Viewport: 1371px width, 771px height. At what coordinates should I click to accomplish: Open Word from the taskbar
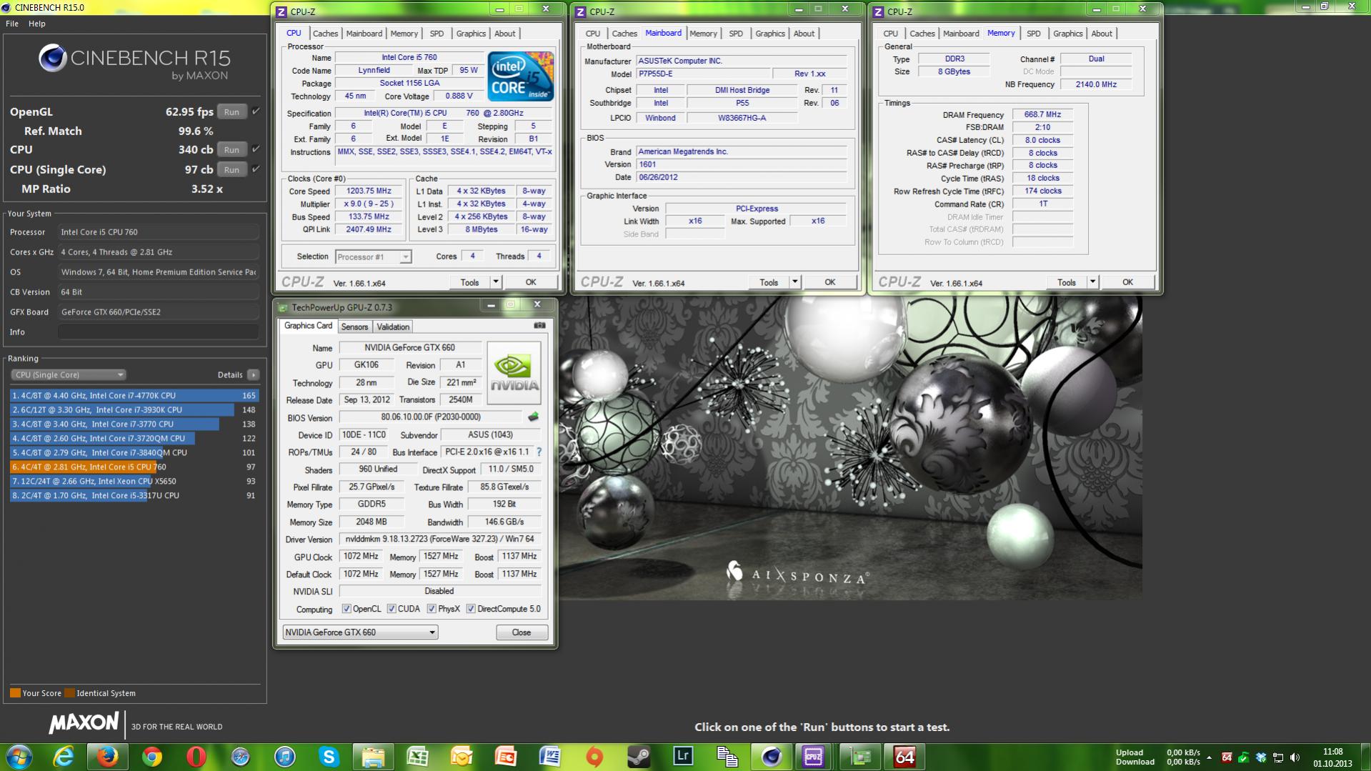551,757
